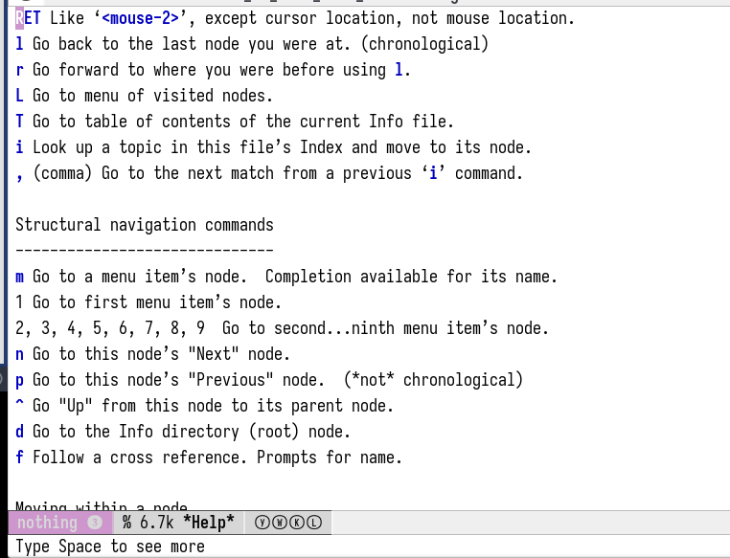Click the 'n' key for Next node
The height and width of the screenshot is (558, 730).
20,354
